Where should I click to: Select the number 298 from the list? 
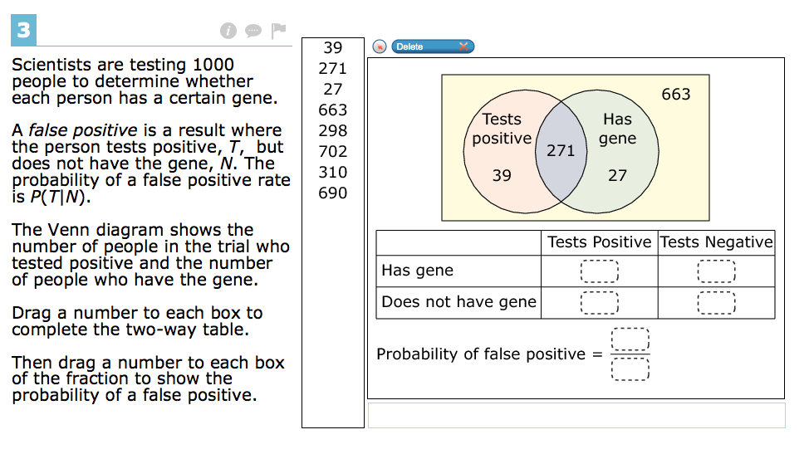pos(333,131)
